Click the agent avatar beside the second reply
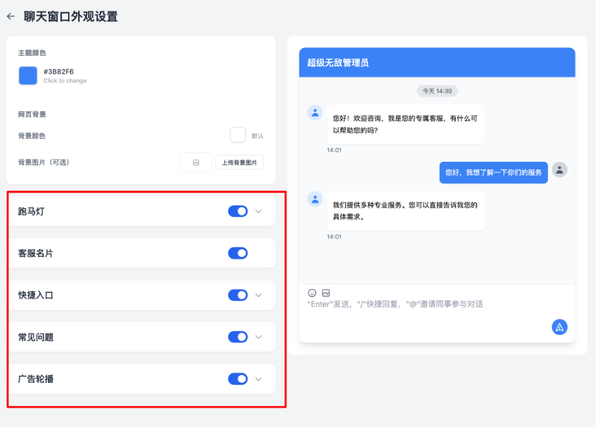Viewport: 596px width, 428px height. coord(314,200)
